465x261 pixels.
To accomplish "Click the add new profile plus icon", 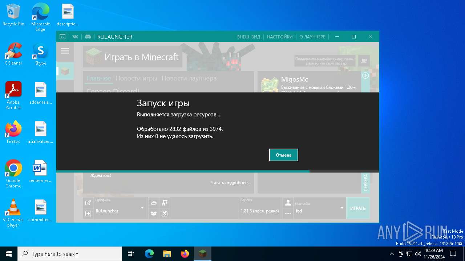I will tap(88, 214).
